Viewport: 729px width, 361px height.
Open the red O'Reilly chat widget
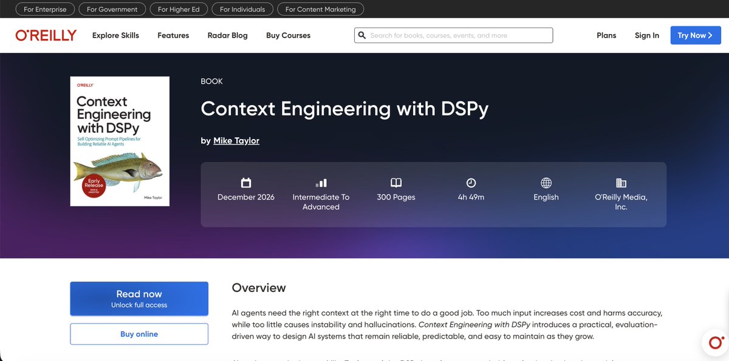point(715,343)
